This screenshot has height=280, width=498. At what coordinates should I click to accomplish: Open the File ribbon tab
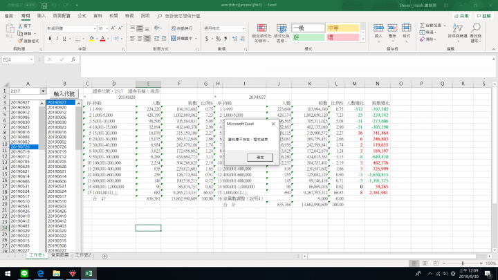click(9, 16)
